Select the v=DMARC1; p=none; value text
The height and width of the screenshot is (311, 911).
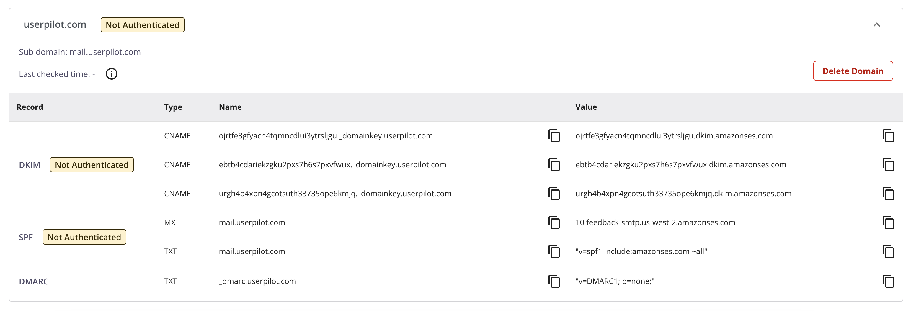point(615,281)
